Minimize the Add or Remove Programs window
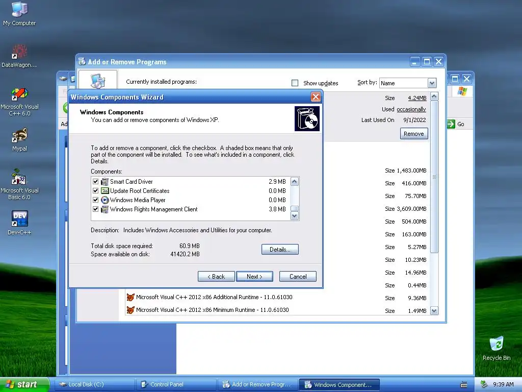The image size is (522, 392). (x=415, y=62)
